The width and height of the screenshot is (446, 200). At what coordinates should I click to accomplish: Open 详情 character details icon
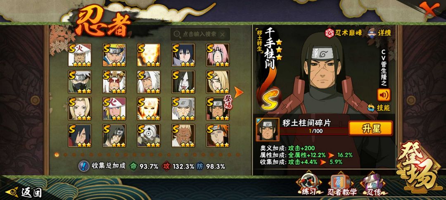(x=372, y=33)
